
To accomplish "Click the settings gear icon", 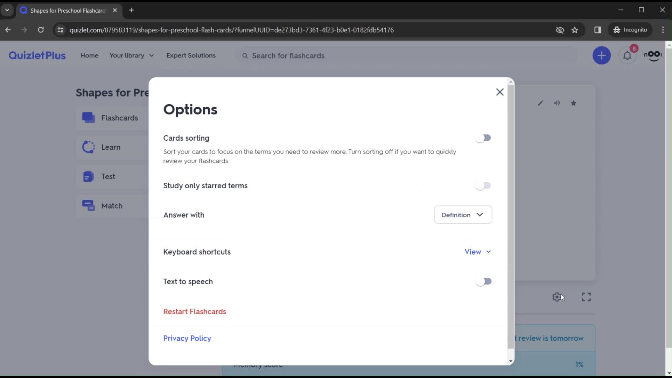I will click(558, 297).
